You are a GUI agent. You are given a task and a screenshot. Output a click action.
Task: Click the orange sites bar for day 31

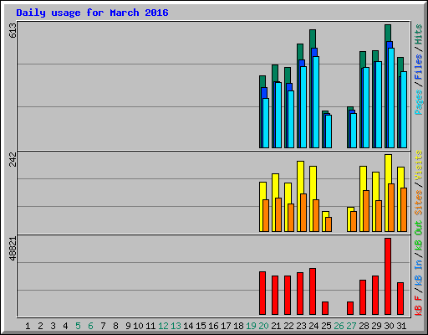click(x=404, y=209)
